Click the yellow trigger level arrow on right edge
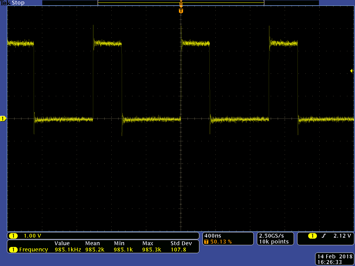This screenshot has width=355, height=266. [x=352, y=71]
